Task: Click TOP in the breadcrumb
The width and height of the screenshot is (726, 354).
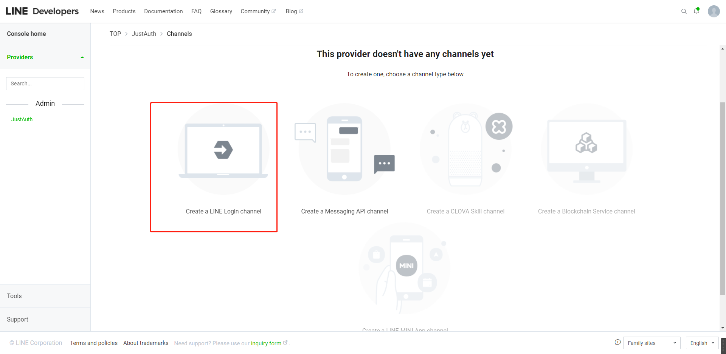Action: tap(115, 34)
